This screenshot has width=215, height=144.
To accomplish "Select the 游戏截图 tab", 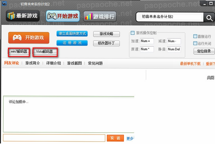I will (74, 63).
